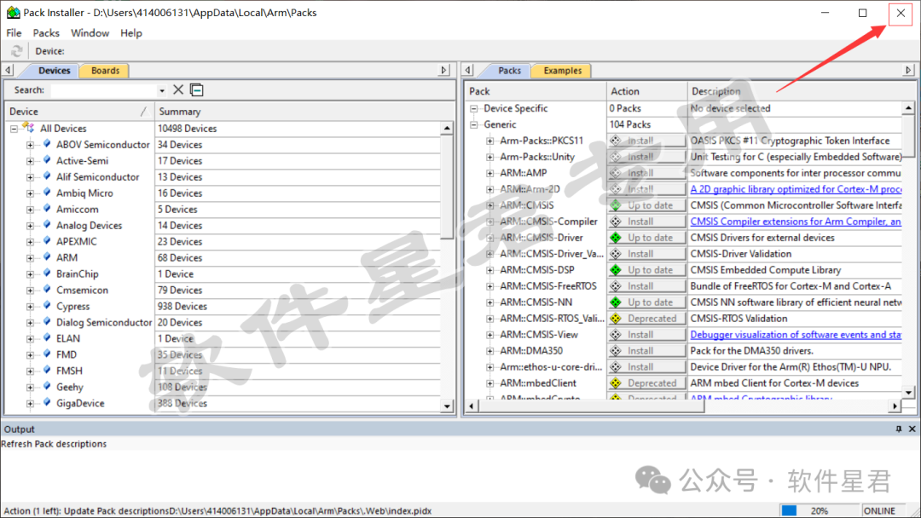
Task: Open the Debugger visualization description link
Action: 796,334
